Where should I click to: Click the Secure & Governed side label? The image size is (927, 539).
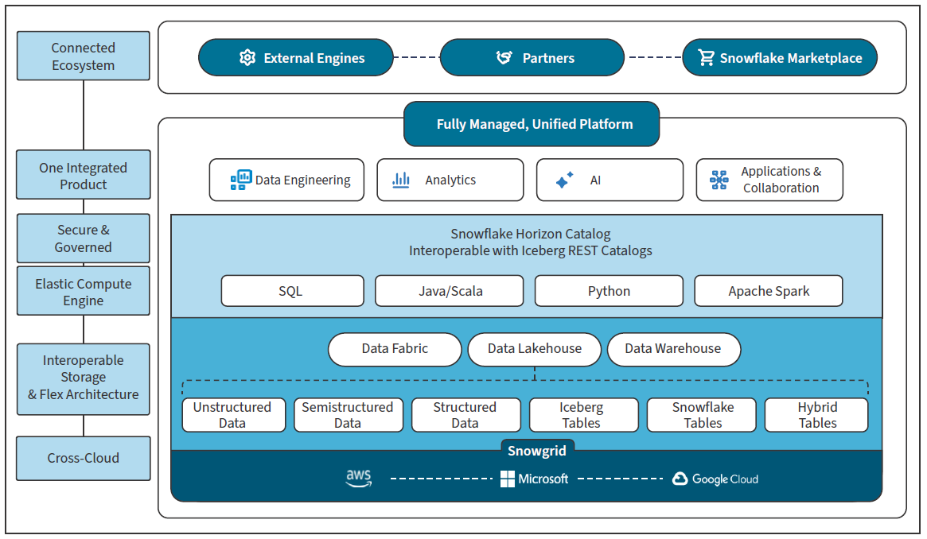click(84, 238)
